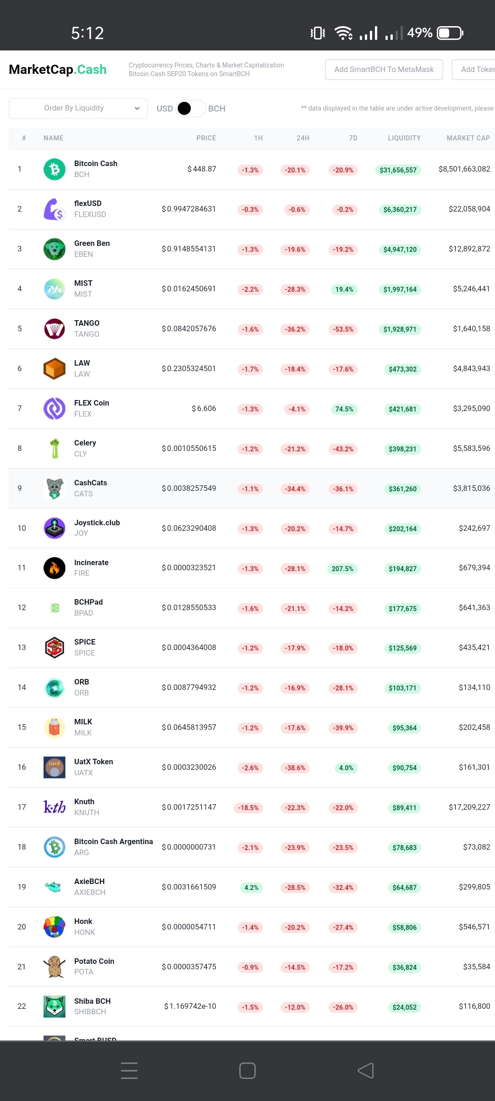This screenshot has width=495, height=1101.
Task: Open the Bitcoin Cash coin icon
Action: coord(55,169)
